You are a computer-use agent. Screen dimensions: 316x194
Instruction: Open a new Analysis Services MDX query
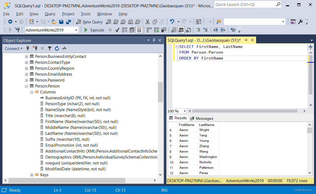tap(116, 22)
